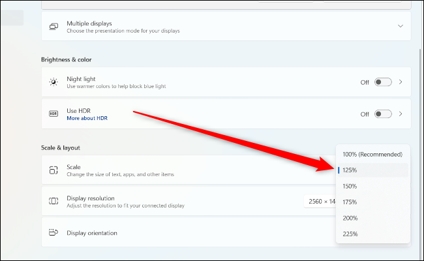Screen dimensions: 424x261
Task: Set scale to 200%
Action: [372, 218]
